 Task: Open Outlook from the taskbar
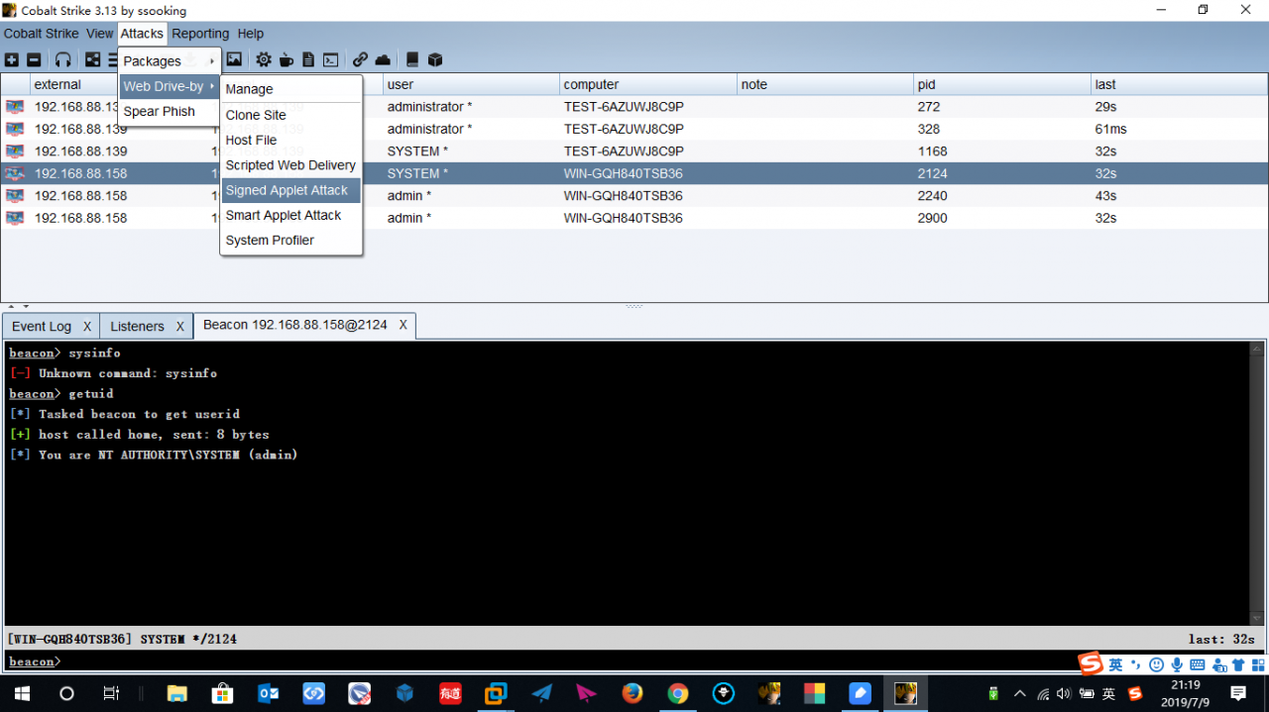coord(268,693)
